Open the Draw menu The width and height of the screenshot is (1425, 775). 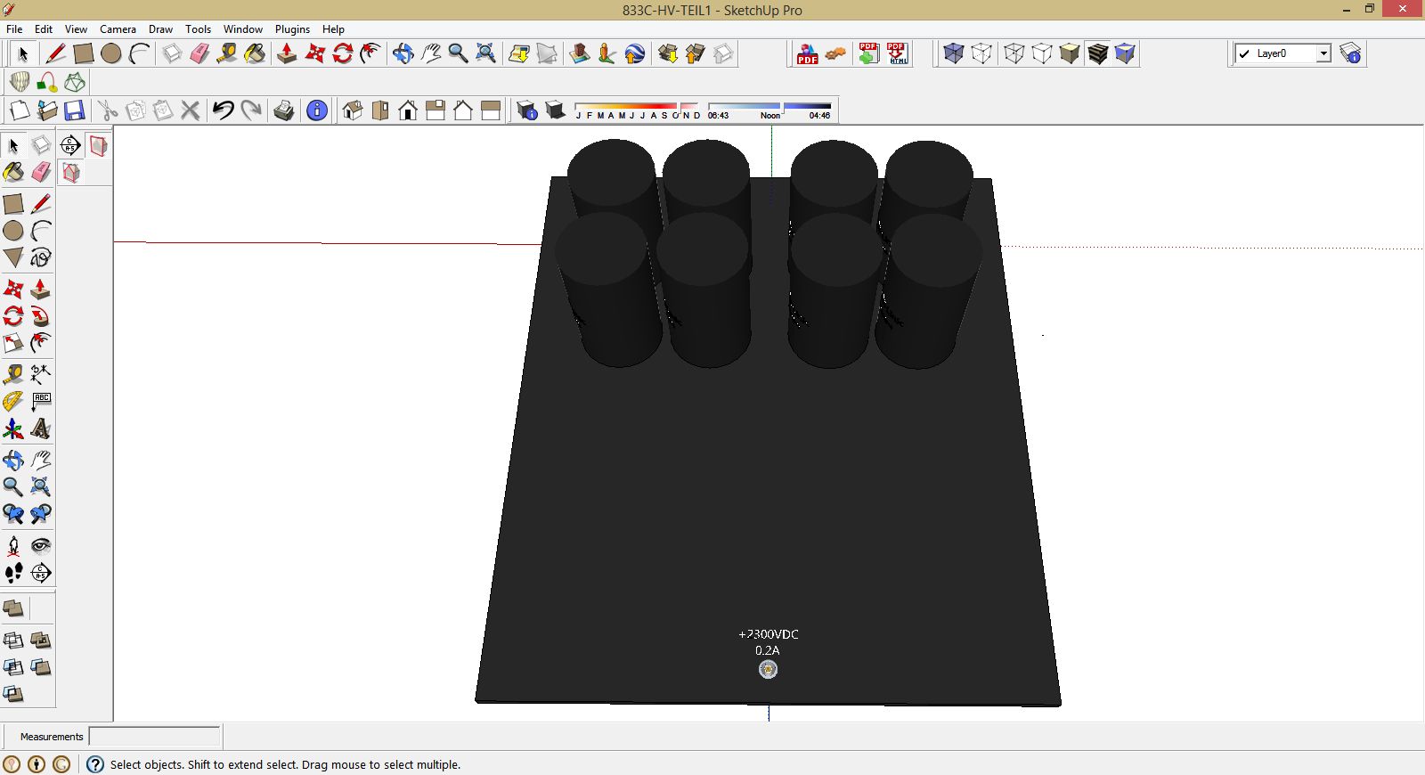[x=160, y=29]
